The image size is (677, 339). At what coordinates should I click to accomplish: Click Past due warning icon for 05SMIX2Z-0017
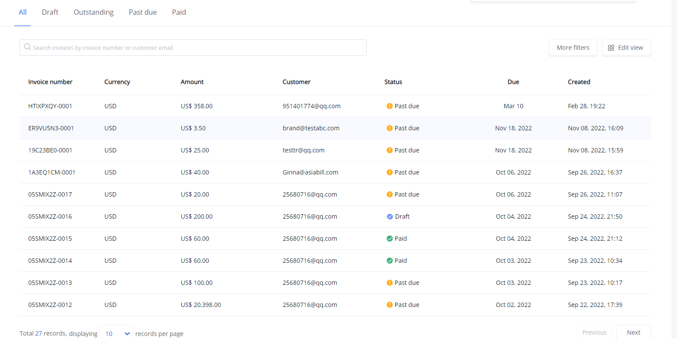(389, 194)
